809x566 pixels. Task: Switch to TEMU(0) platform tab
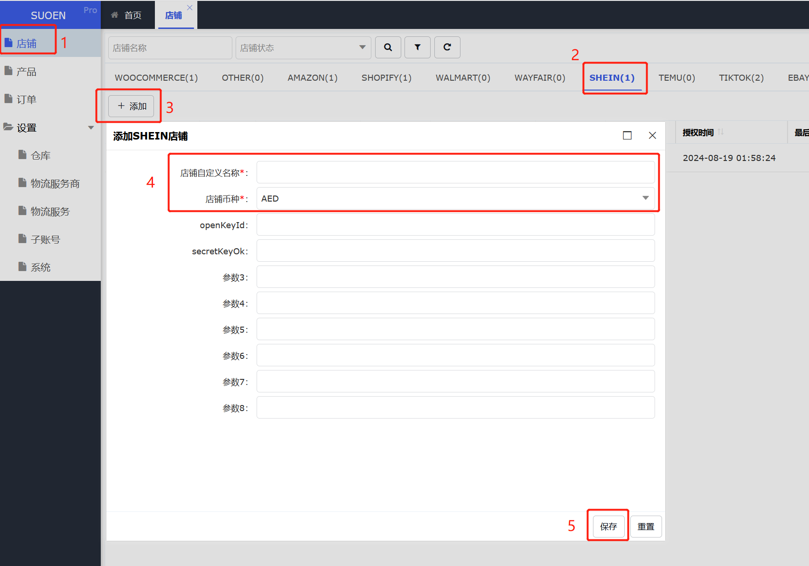coord(676,77)
